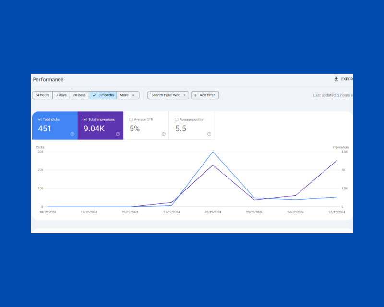Click the 22/12/2024 peak on clicks line
Image resolution: width=384 pixels, height=307 pixels.
pos(213,152)
